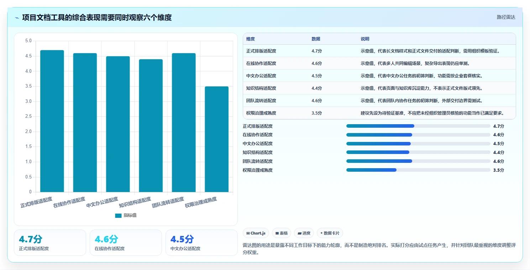This screenshot has width=530, height=270.
Task: Click the 2.5 y-axis label
Action: coord(28,117)
